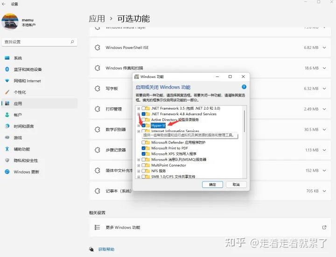Close the Windows 功能 dialog

243,76
